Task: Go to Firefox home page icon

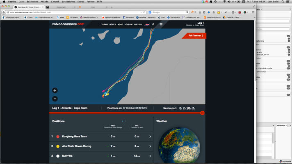Action: click(x=214, y=12)
